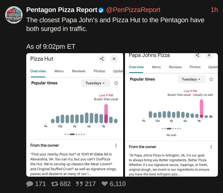Viewport: 223px width, 193px height.
Task: Switch to Papa Johns Reviews tab
Action: [175, 67]
